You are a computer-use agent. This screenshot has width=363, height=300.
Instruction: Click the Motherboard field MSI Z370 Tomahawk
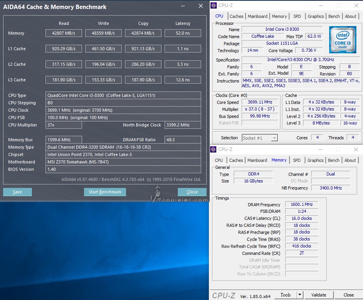[123, 162]
